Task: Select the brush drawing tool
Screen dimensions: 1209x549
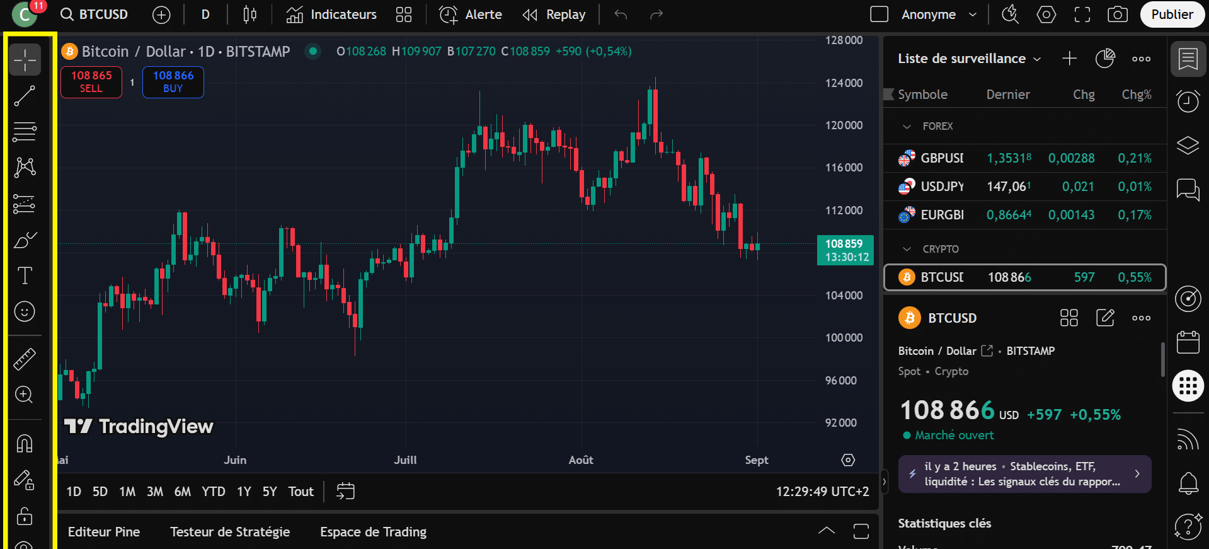Action: point(25,240)
